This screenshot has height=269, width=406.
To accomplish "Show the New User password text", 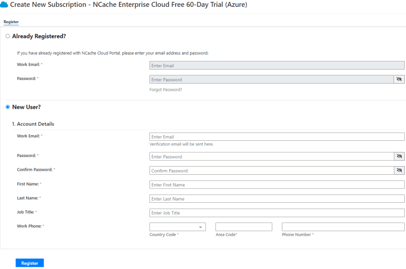I will click(x=399, y=157).
